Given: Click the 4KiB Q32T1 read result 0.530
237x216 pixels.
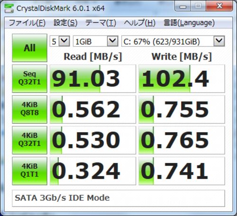Looking at the screenshot, I should pyautogui.click(x=93, y=140).
